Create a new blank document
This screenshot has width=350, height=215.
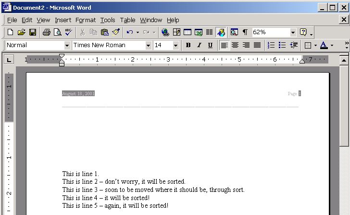(10, 32)
